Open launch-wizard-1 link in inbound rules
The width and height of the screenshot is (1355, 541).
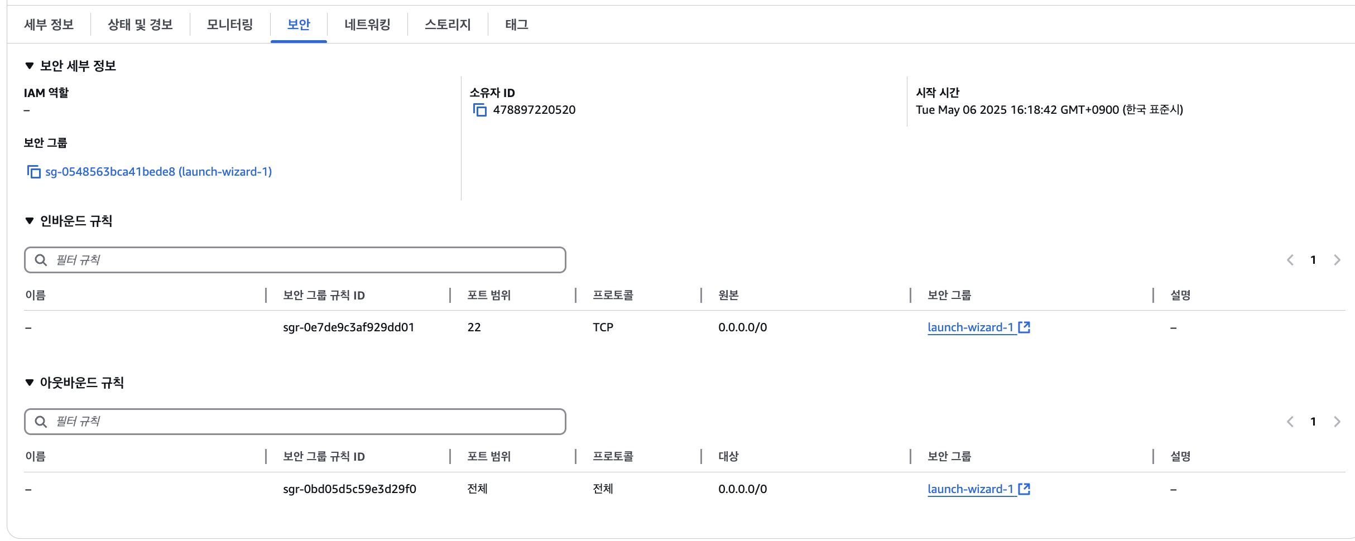pyautogui.click(x=970, y=327)
